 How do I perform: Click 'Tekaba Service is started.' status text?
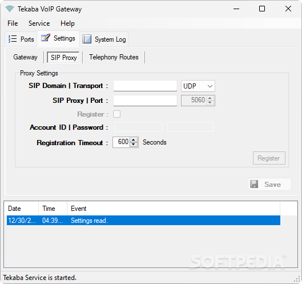tap(39, 278)
